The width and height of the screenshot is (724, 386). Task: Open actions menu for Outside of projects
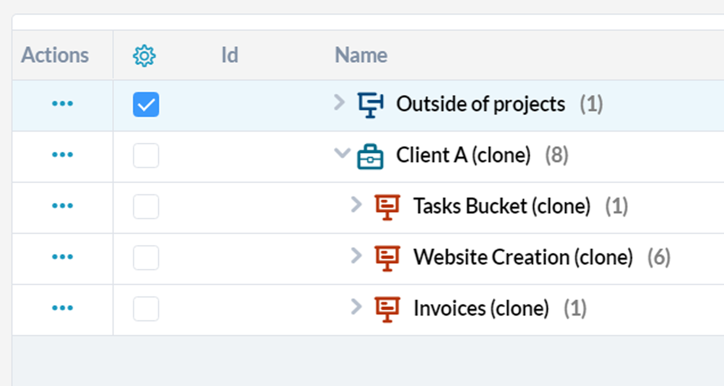point(62,103)
